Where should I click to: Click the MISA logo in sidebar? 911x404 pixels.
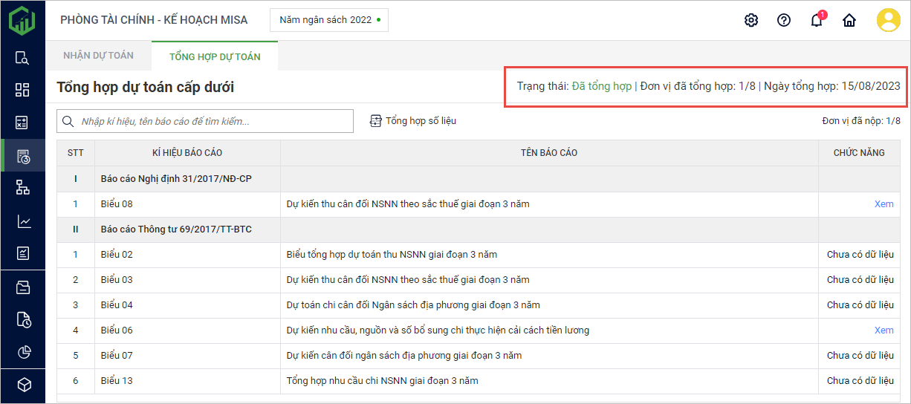pyautogui.click(x=22, y=20)
